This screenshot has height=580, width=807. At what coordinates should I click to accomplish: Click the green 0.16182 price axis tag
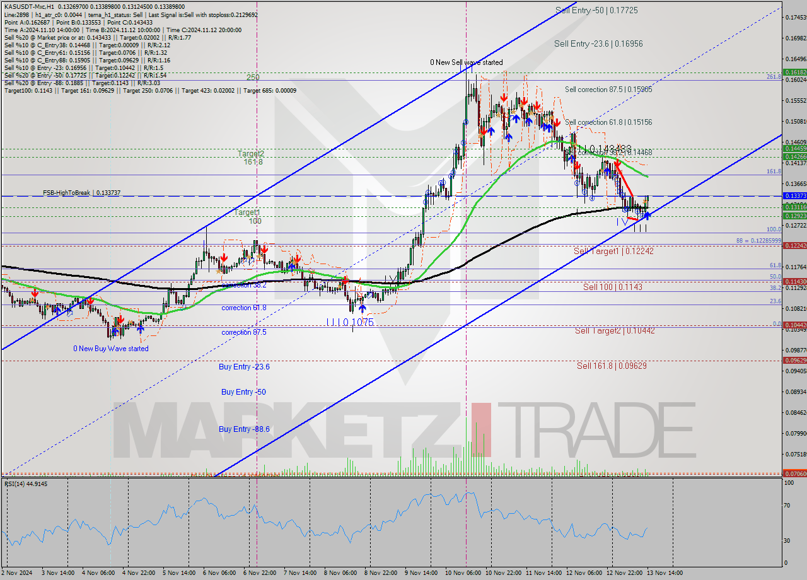pos(794,72)
